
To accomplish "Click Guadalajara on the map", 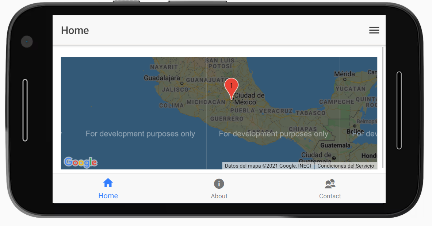I will click(162, 78).
